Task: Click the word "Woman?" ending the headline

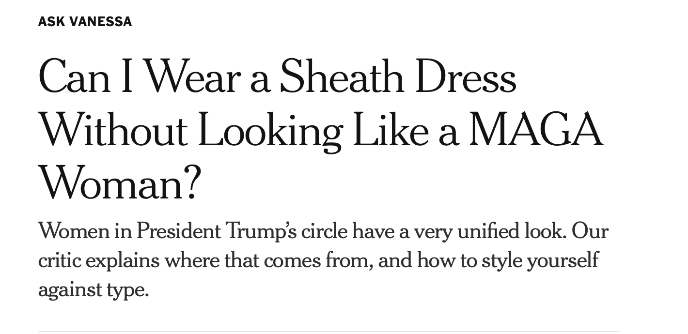Action: point(119,183)
